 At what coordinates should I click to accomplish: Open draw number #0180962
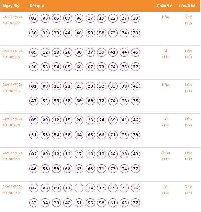click(x=11, y=193)
